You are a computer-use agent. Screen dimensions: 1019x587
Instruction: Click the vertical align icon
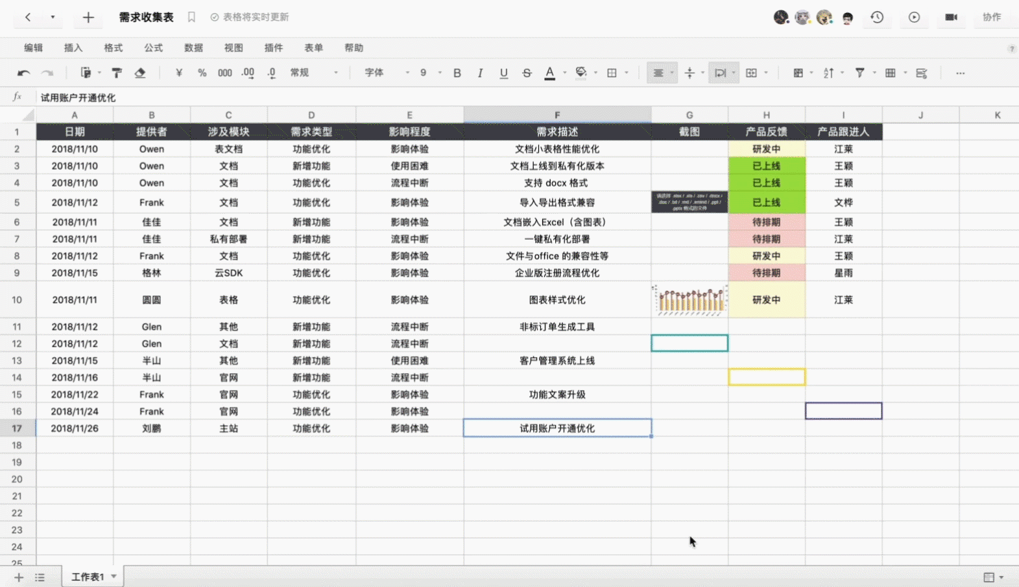point(689,73)
